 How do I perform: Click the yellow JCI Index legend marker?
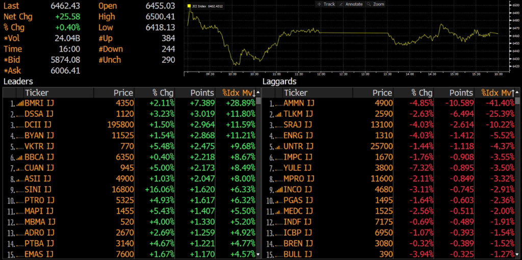pyautogui.click(x=189, y=6)
